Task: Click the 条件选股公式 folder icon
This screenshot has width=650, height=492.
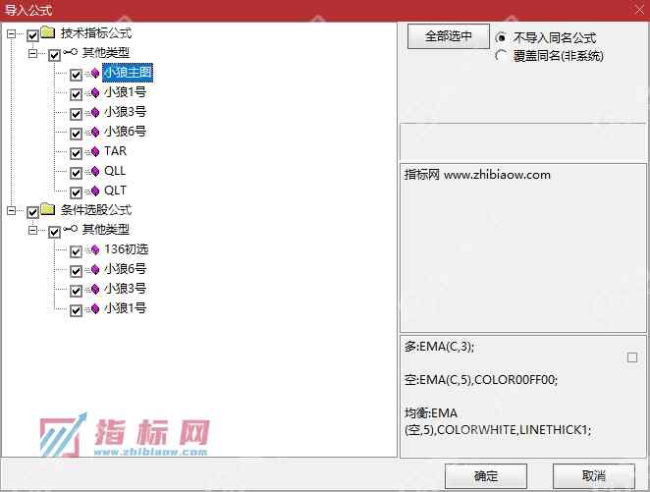Action: tap(48, 209)
